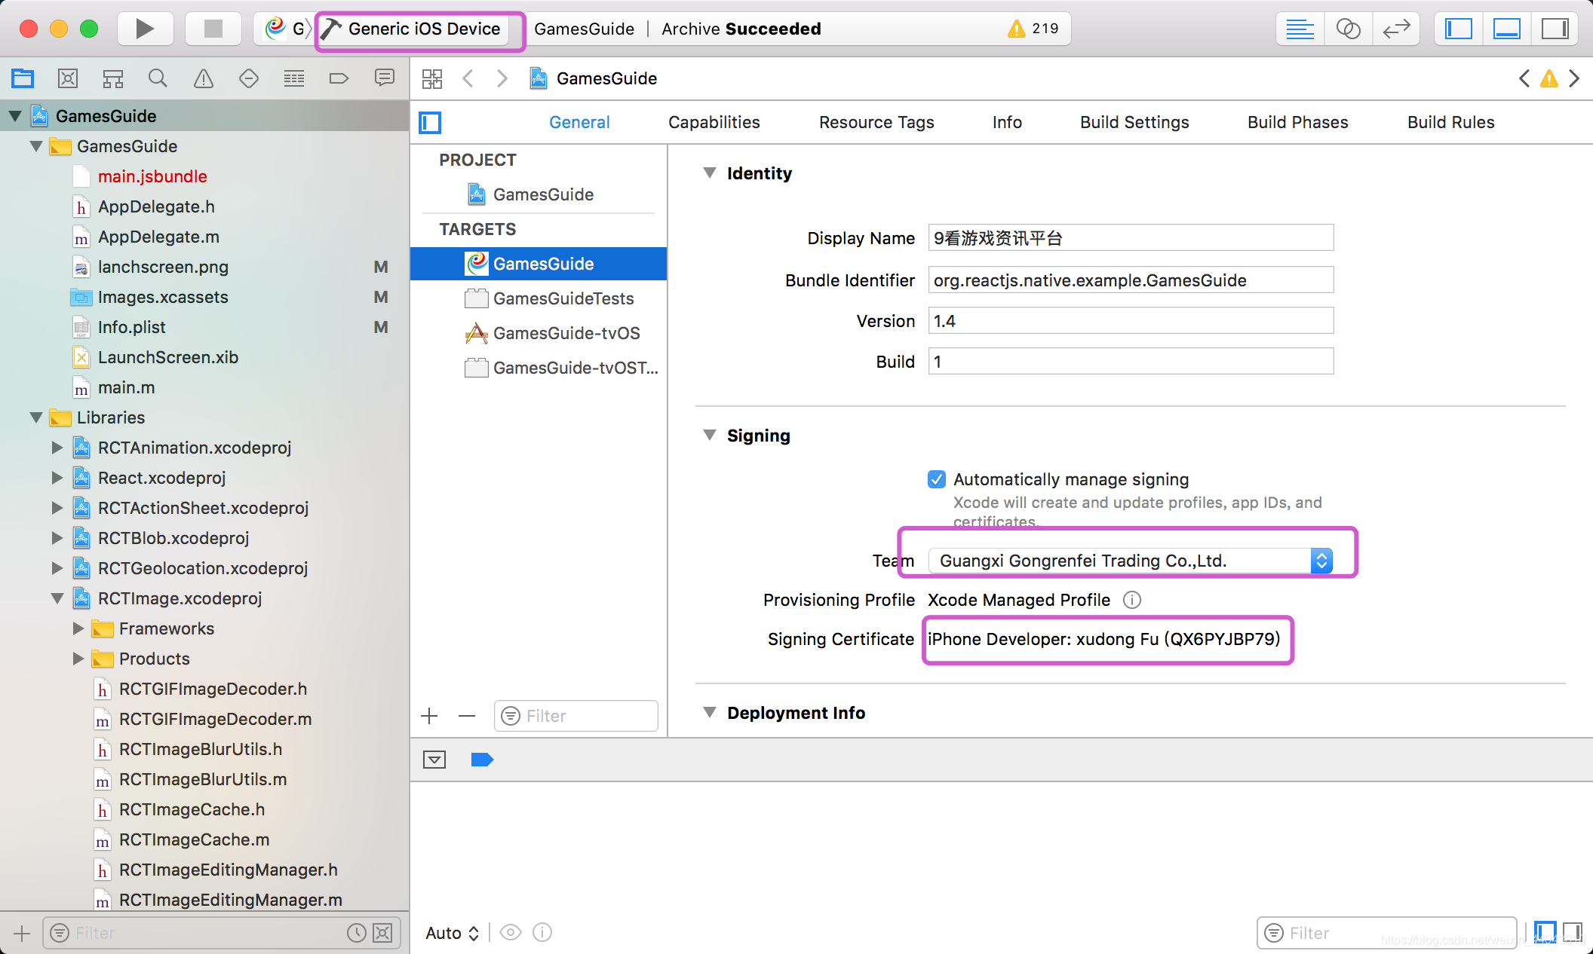This screenshot has width=1593, height=954.
Task: Open the Team dropdown
Action: point(1131,561)
